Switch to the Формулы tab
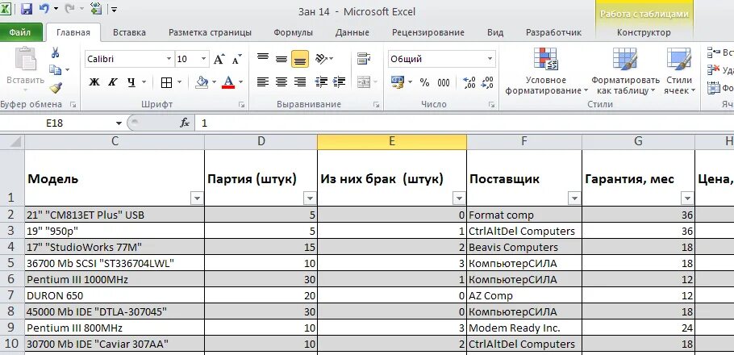This screenshot has width=734, height=355. pos(293,32)
